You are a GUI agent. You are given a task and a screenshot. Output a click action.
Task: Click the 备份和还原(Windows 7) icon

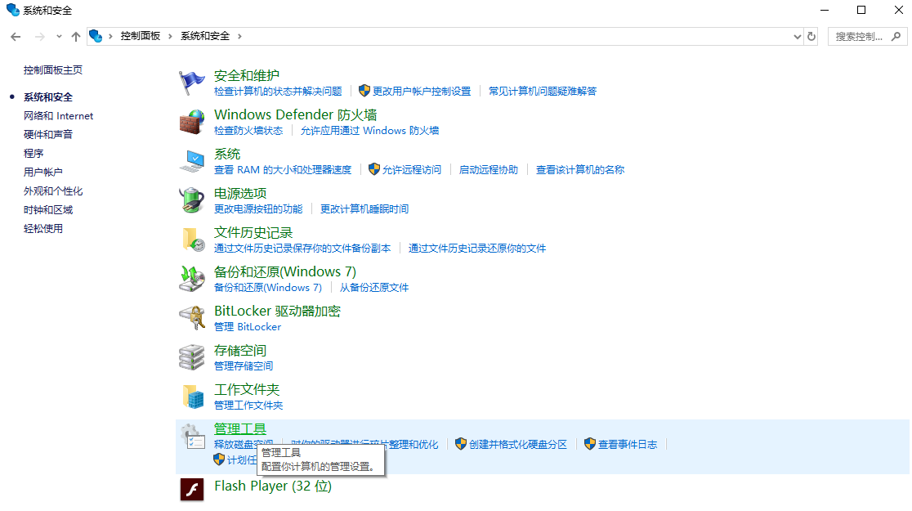191,277
